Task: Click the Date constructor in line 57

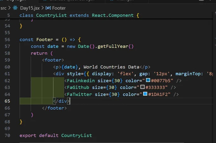Action: pyautogui.click(x=84, y=47)
